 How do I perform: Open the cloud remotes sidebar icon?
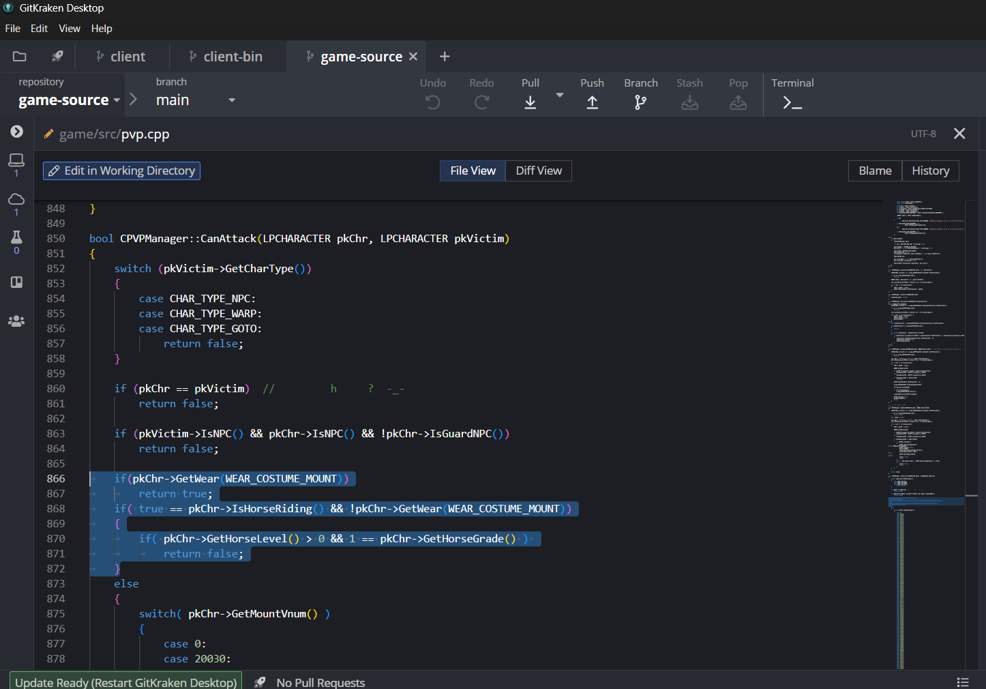[x=16, y=199]
